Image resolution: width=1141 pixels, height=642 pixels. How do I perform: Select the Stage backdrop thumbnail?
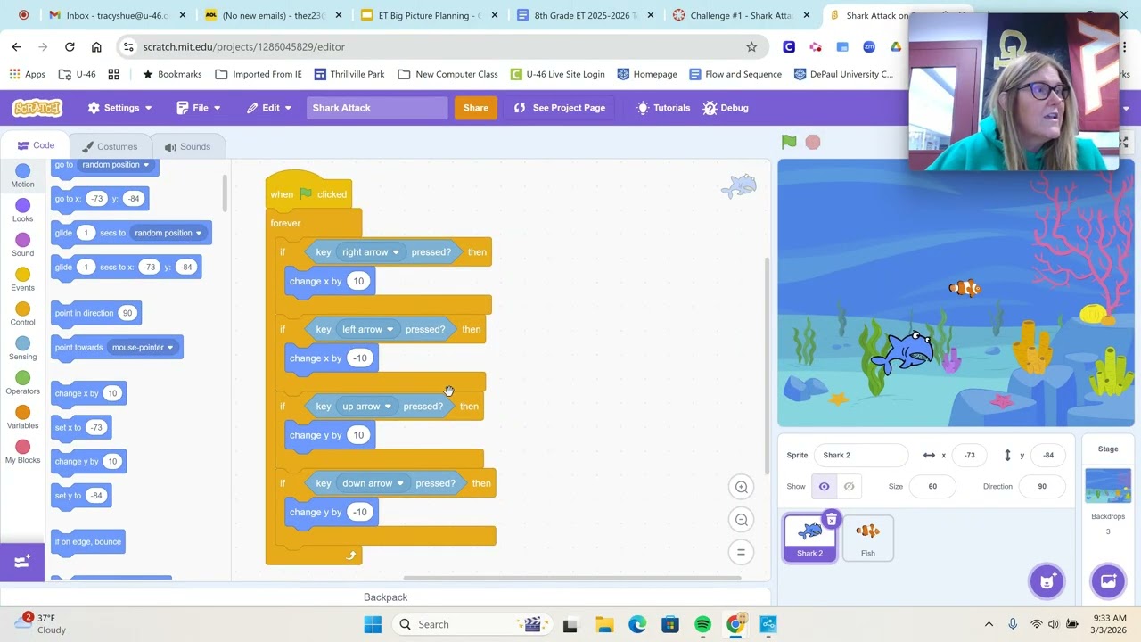pos(1108,486)
